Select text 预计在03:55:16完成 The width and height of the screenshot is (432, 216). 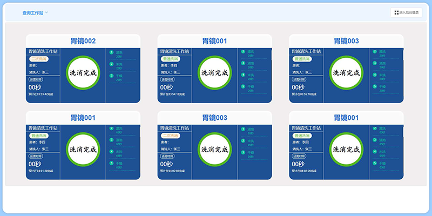[x=304, y=94]
